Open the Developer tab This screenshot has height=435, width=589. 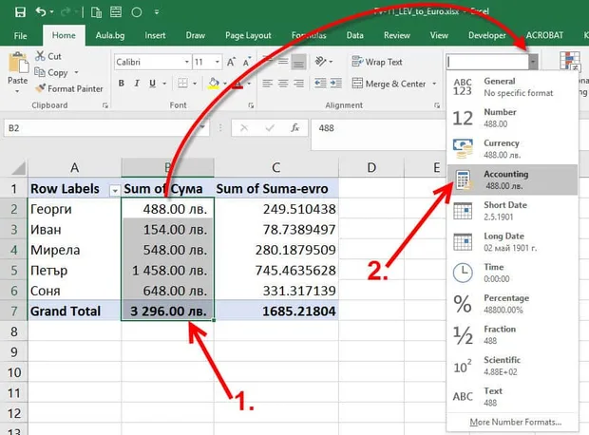486,35
